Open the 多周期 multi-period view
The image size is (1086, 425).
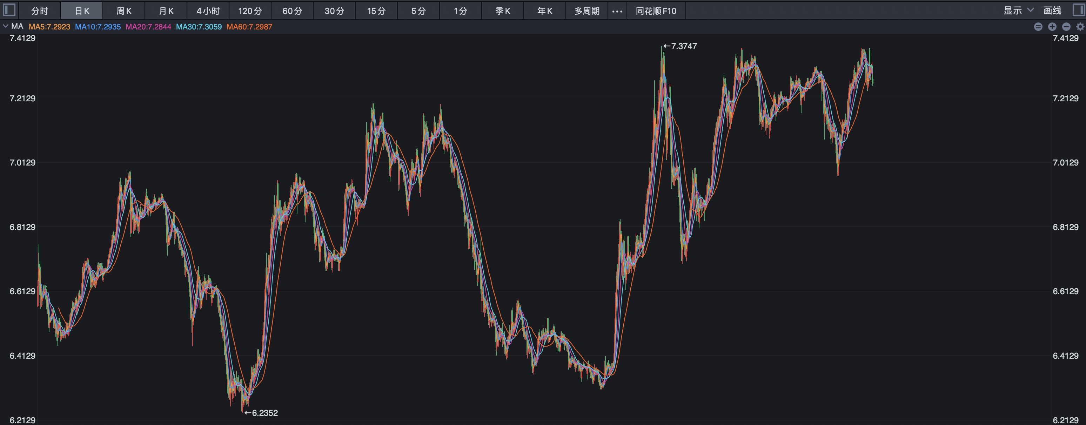click(586, 11)
